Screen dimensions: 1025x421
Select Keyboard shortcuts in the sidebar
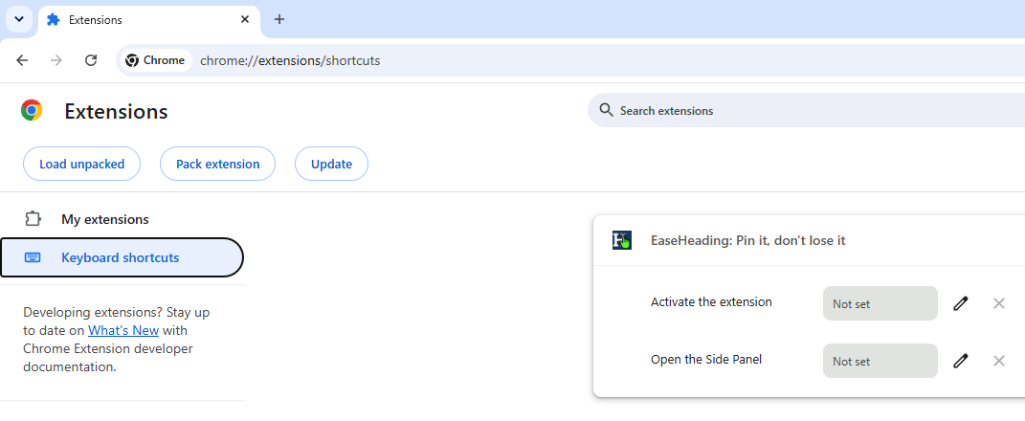click(x=122, y=257)
